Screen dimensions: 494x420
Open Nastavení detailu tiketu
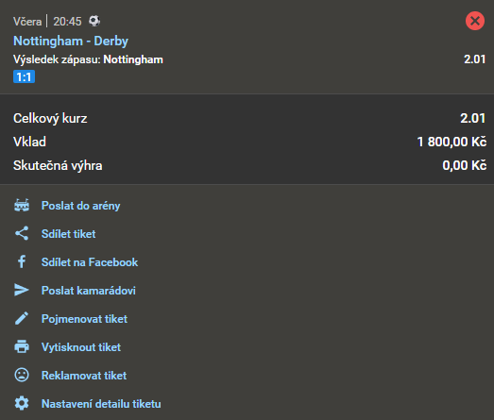click(x=101, y=404)
